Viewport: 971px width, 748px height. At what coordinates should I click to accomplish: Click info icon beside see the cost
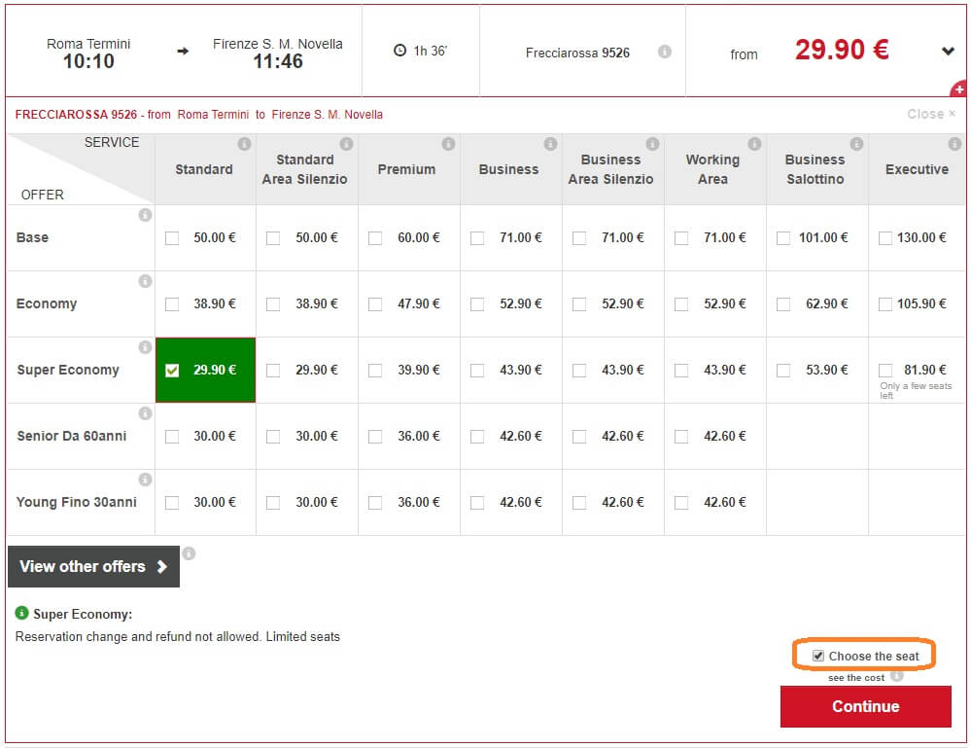click(897, 676)
